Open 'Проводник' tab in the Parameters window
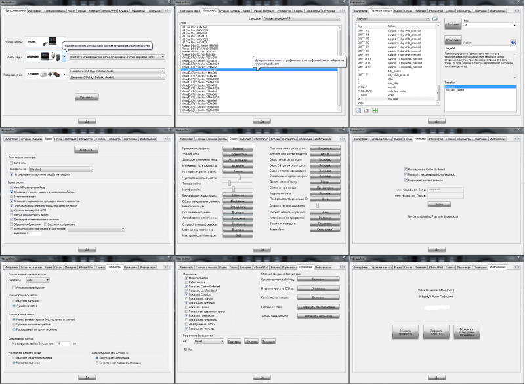Screen dimensions: 525x385 131,267
